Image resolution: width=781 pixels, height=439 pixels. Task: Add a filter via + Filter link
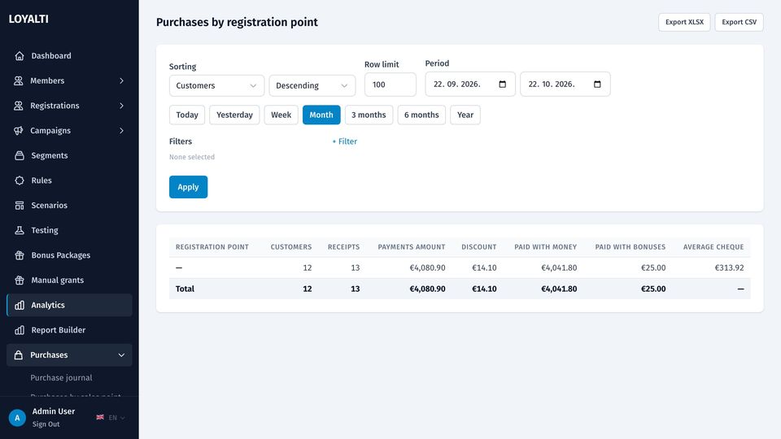(x=345, y=141)
